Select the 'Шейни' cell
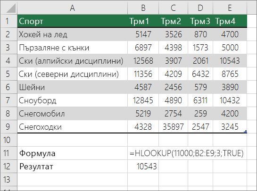This screenshot has width=257, height=191. click(x=72, y=87)
